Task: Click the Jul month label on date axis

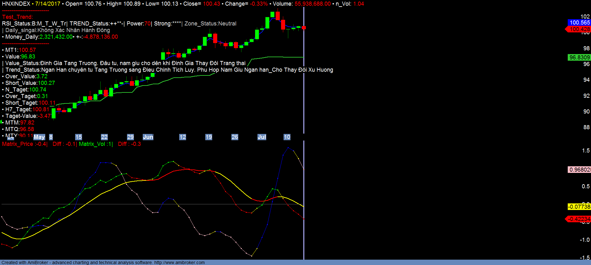Action: (x=262, y=137)
